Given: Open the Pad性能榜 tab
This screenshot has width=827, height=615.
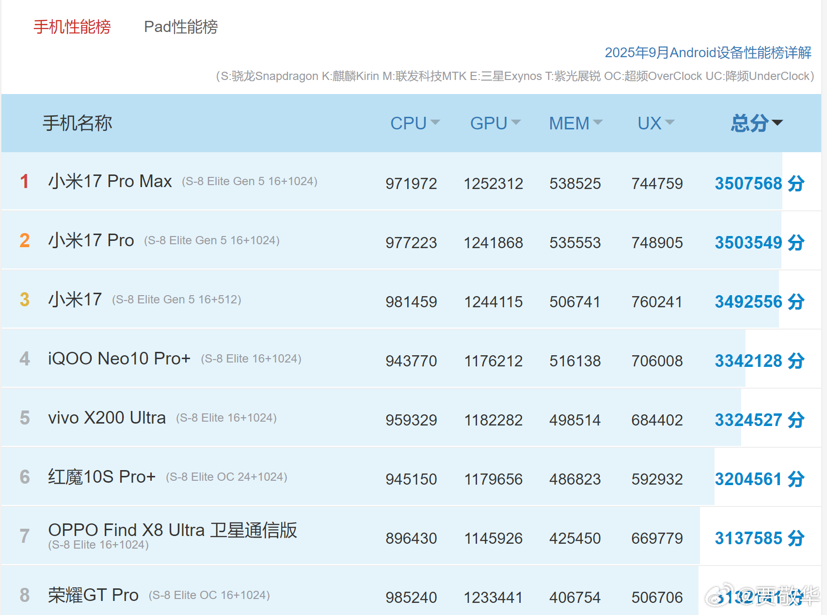Looking at the screenshot, I should pyautogui.click(x=181, y=27).
